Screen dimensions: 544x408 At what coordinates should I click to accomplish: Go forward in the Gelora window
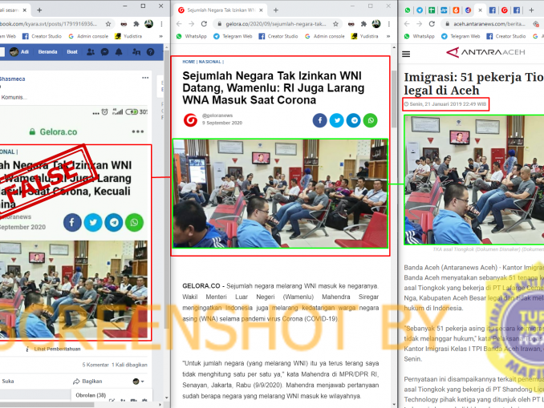click(192, 24)
